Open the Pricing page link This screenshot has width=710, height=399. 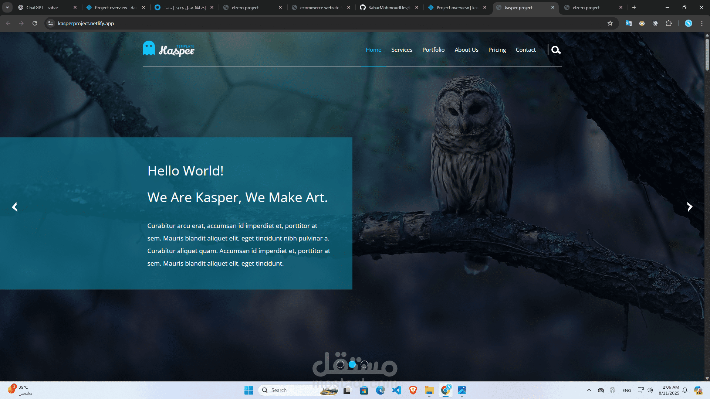pos(497,50)
